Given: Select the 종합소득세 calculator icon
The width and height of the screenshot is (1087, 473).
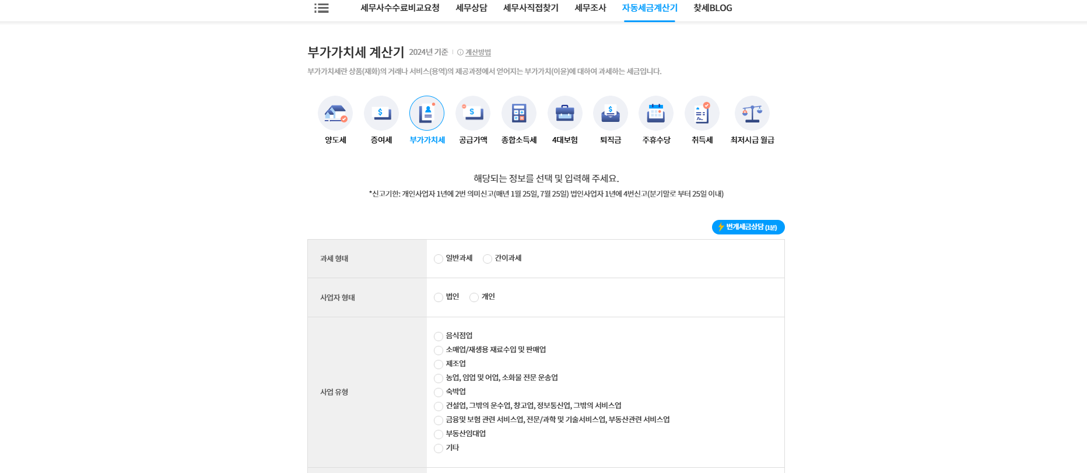Looking at the screenshot, I should pos(519,113).
